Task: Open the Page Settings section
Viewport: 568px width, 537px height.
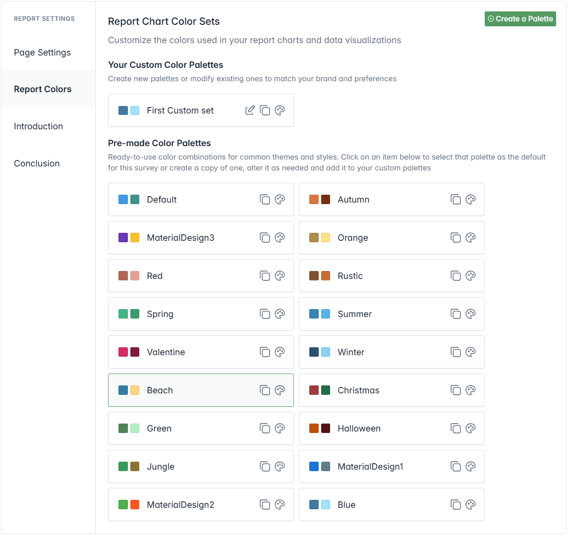Action: [x=43, y=53]
